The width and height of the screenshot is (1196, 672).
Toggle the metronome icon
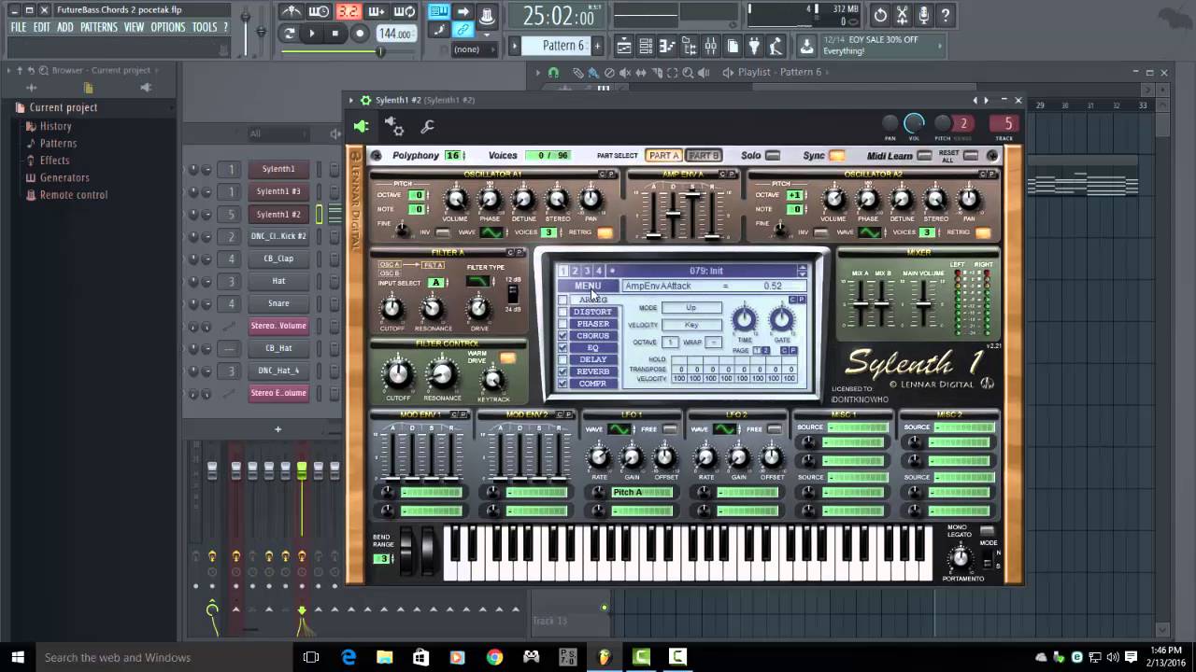[x=292, y=12]
